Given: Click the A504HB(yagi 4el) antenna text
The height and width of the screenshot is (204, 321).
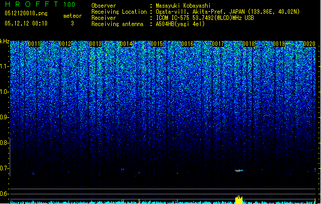Looking at the screenshot, I should pyautogui.click(x=180, y=24).
